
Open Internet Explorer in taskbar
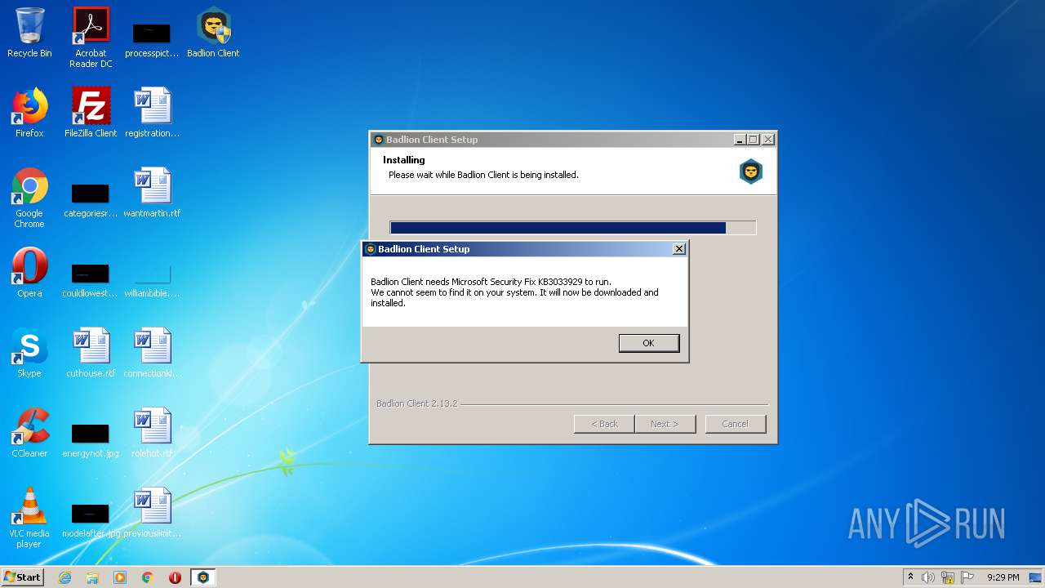click(64, 577)
